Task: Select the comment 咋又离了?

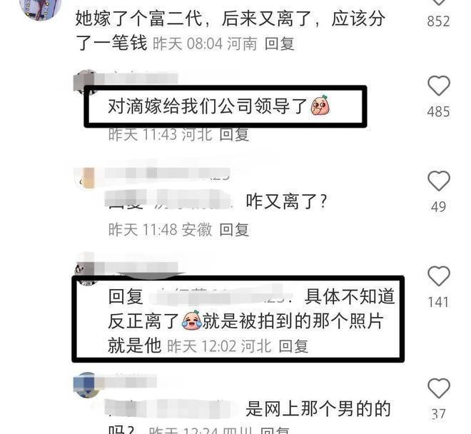Action: pos(286,201)
